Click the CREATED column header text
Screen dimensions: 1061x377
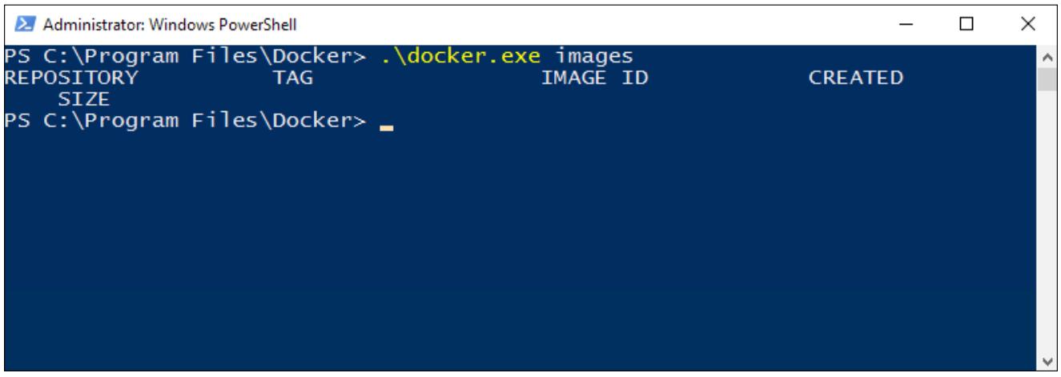(x=856, y=78)
